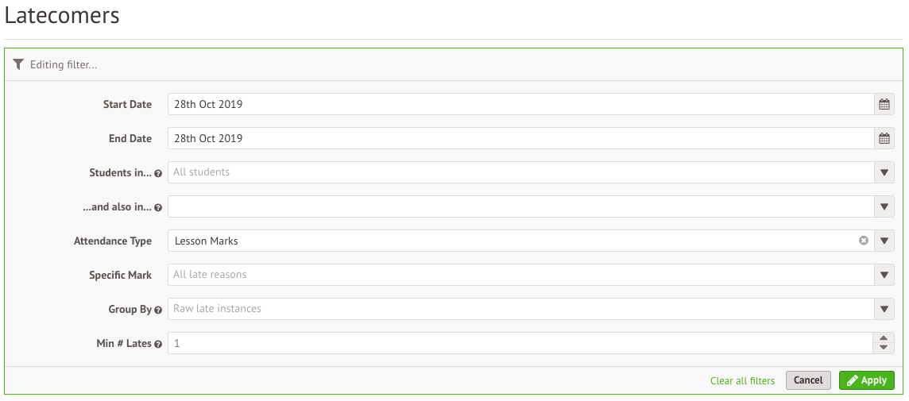
Task: Decrease the Min # Lates value
Action: click(x=884, y=348)
